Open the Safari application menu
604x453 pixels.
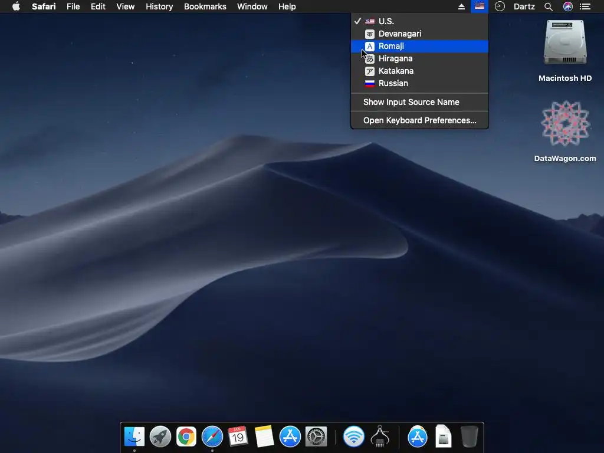click(44, 6)
